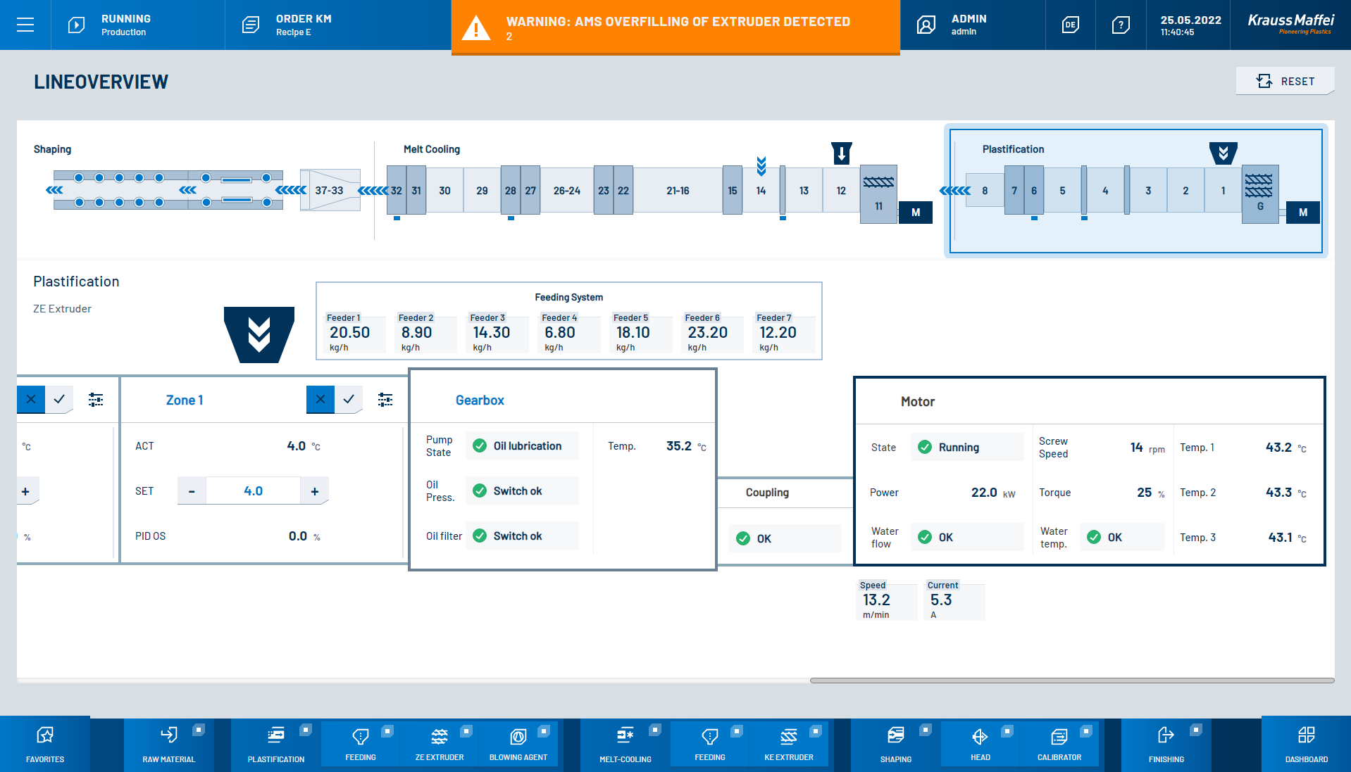The height and width of the screenshot is (772, 1351).
Task: Open the Calibrator tab
Action: tap(1059, 743)
